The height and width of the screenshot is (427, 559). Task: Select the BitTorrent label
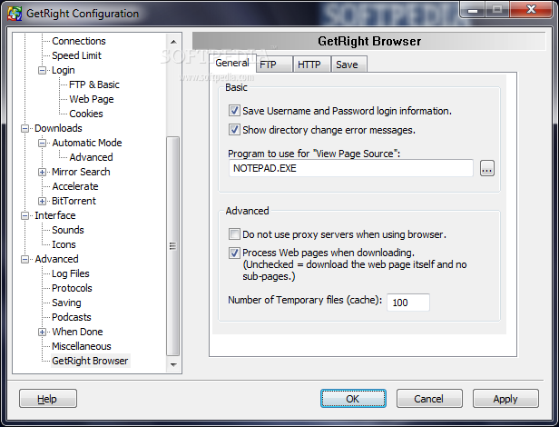74,201
